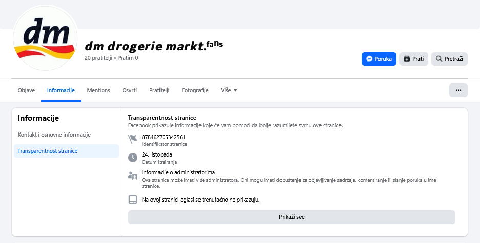Screen dimensions: 480x243
Task: Expand the Više dropdown menu
Action: tap(229, 90)
